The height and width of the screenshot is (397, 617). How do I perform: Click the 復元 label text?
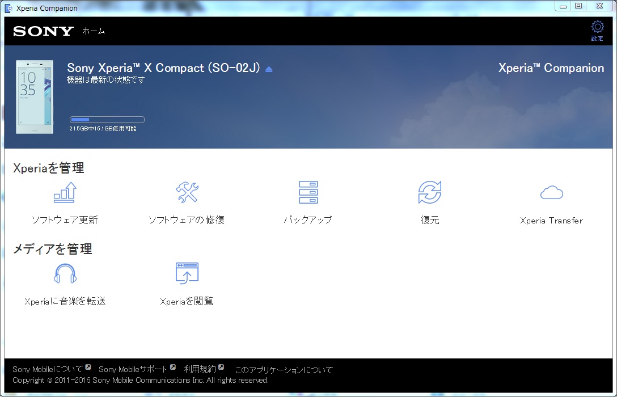click(430, 220)
